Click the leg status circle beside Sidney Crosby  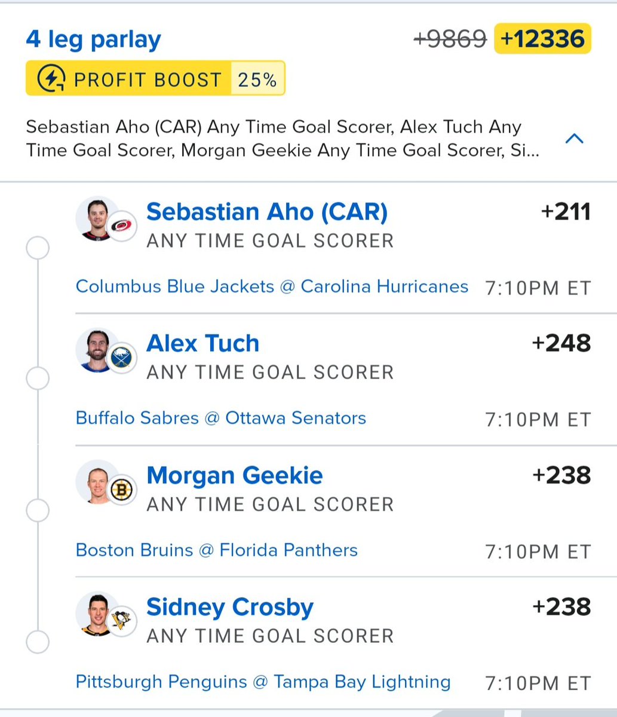click(x=38, y=643)
